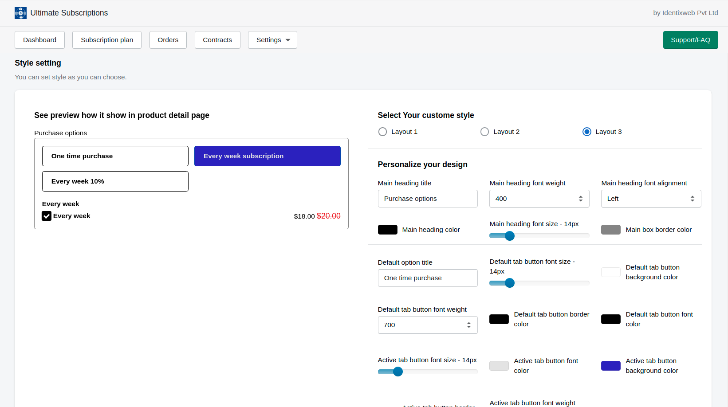Open the Orders page
The width and height of the screenshot is (728, 407).
coord(168,40)
